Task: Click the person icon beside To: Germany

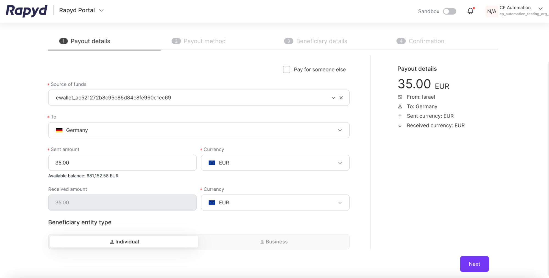Action: (x=400, y=107)
